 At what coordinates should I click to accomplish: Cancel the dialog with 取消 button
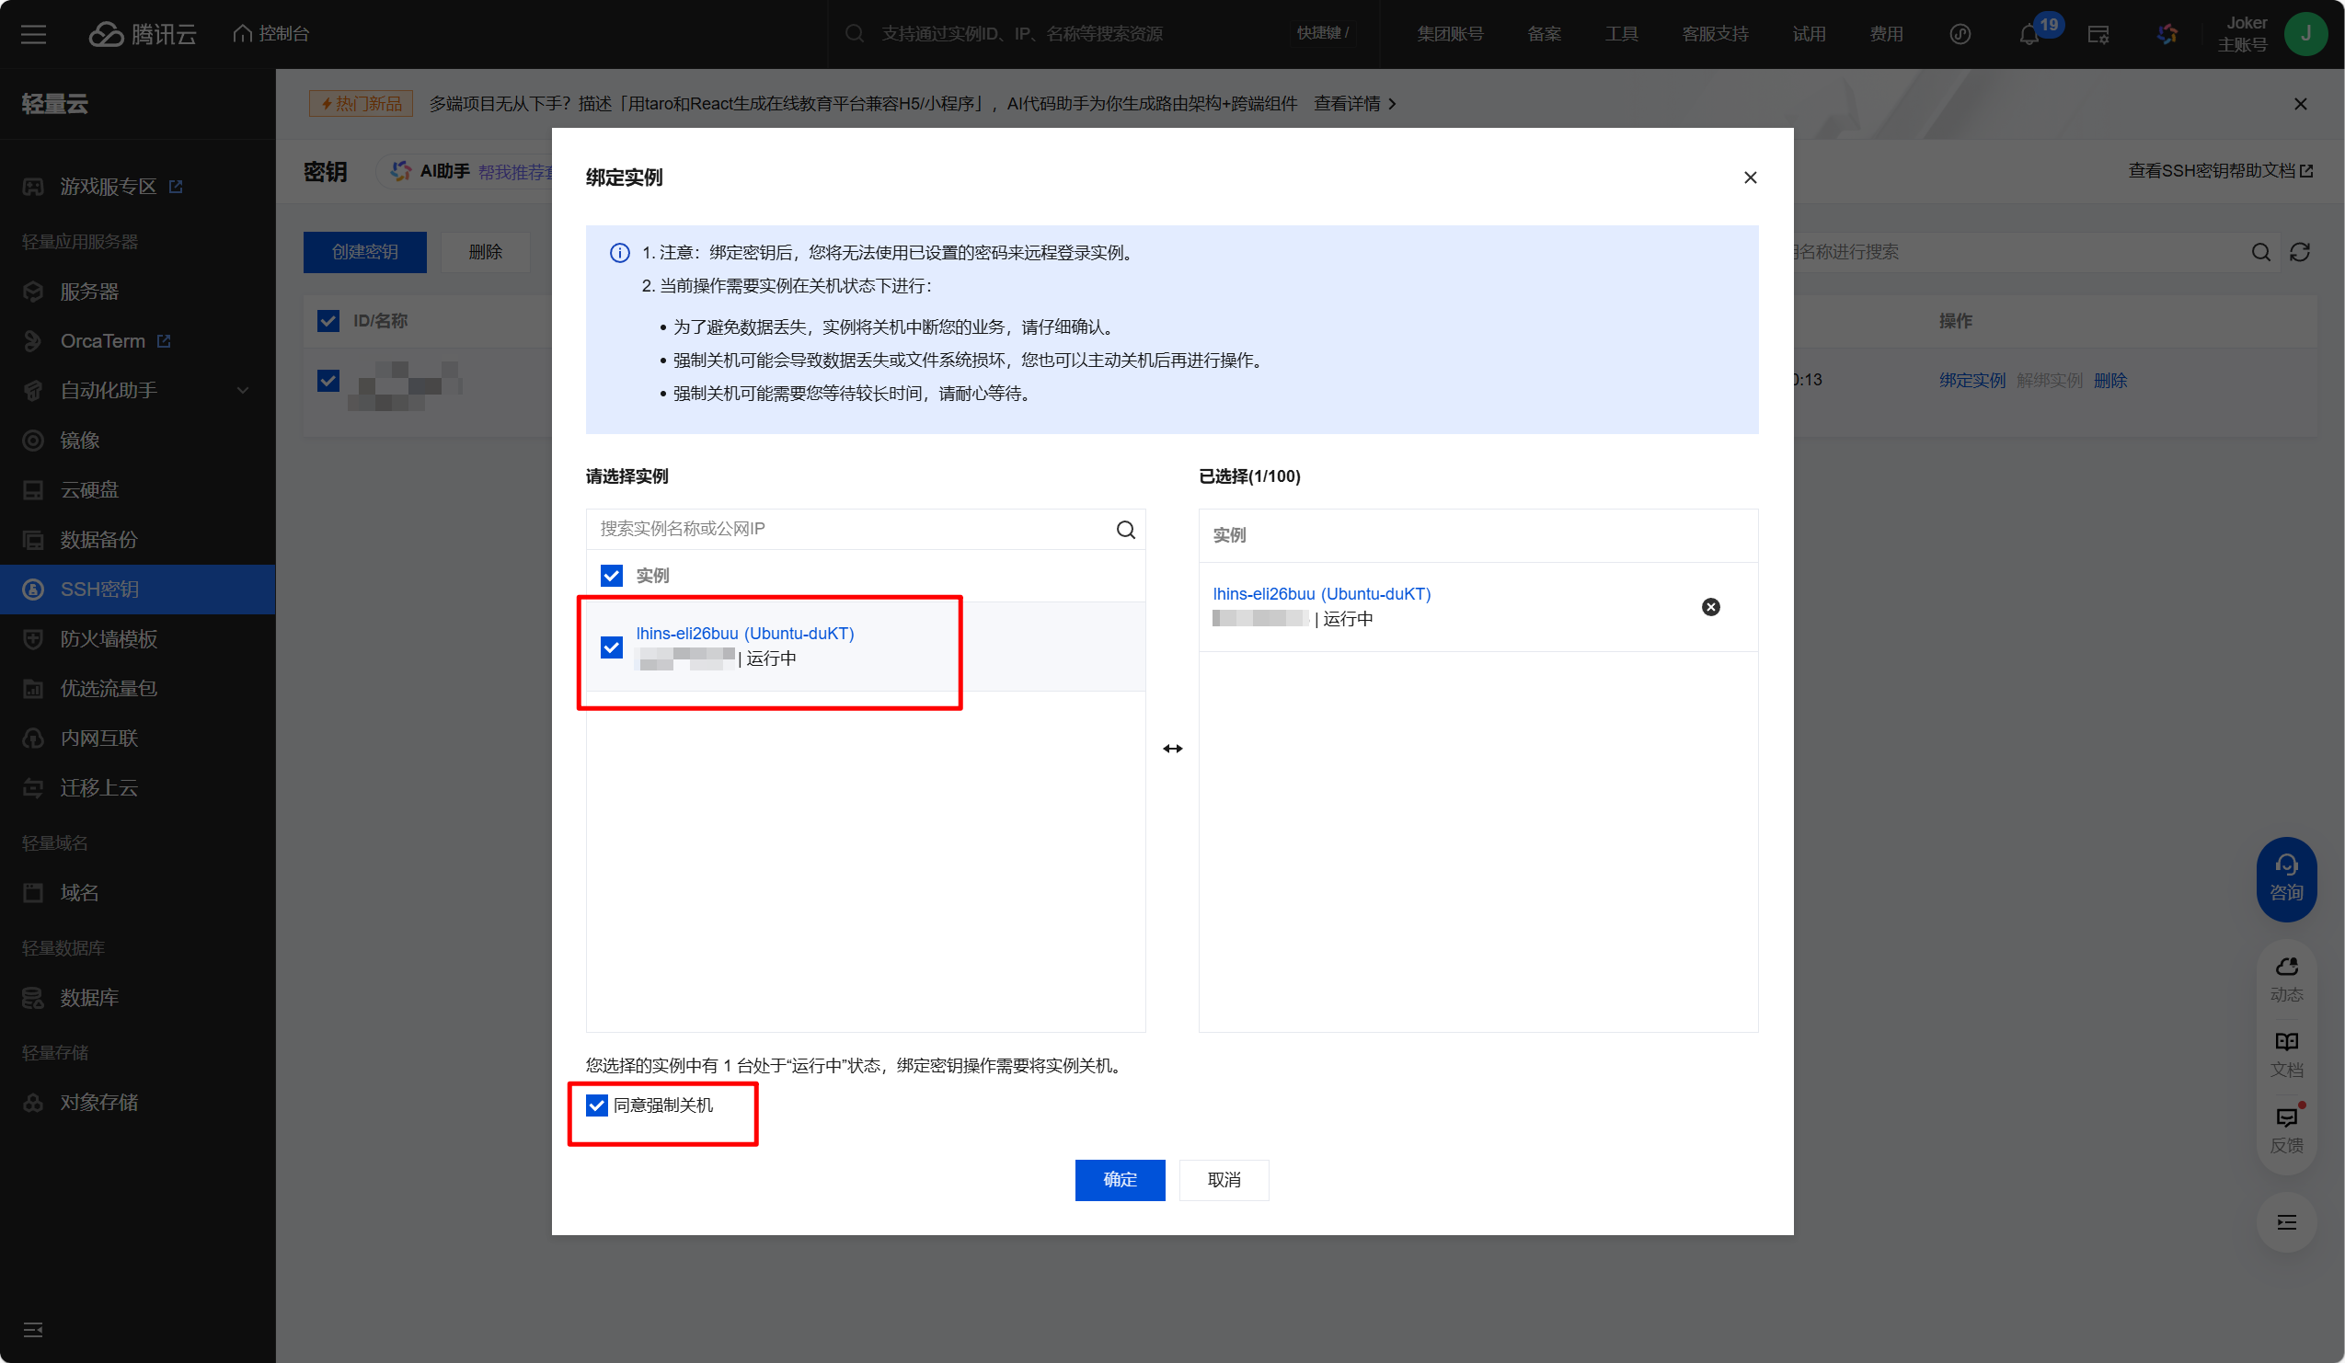1223,1179
